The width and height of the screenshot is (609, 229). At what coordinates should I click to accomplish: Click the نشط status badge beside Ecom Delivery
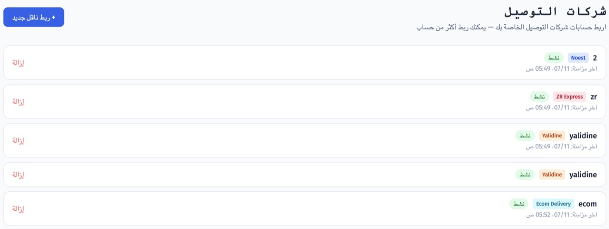519,204
